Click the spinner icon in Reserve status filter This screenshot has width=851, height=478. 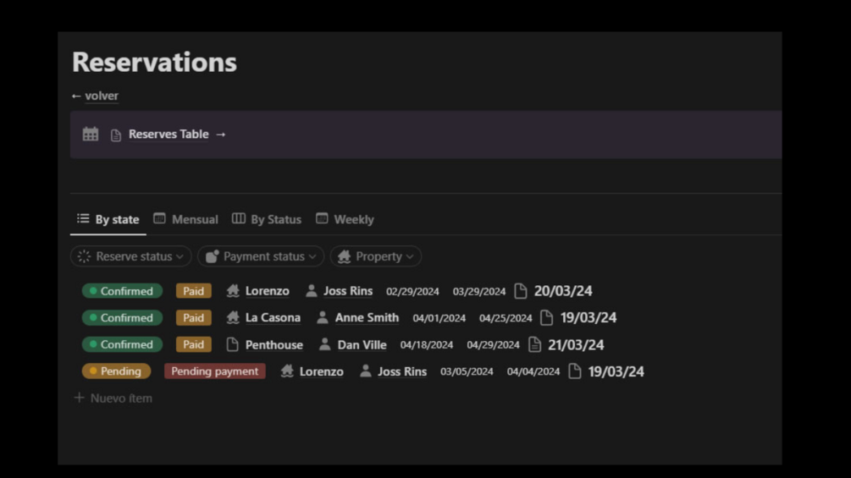point(84,256)
